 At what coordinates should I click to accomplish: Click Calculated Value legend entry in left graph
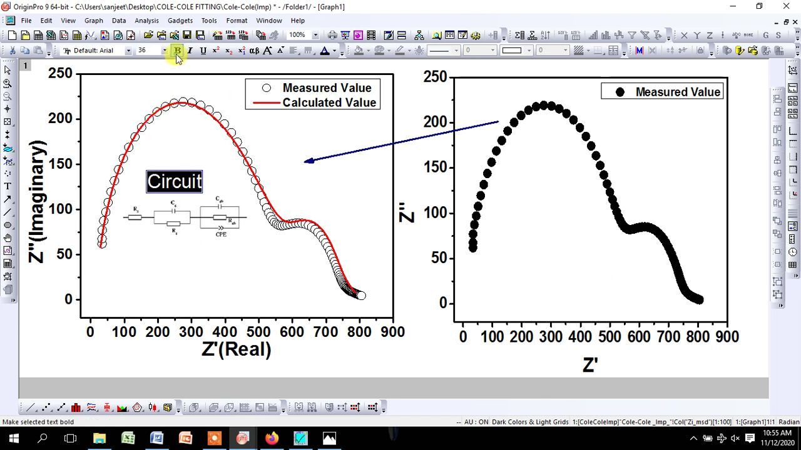pyautogui.click(x=329, y=102)
